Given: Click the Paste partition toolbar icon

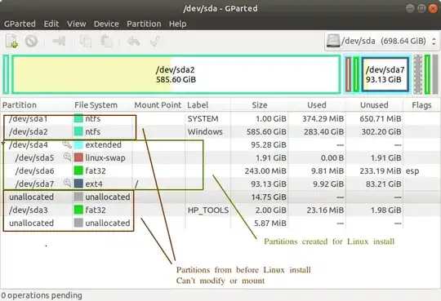Looking at the screenshot, I should click(x=106, y=42).
